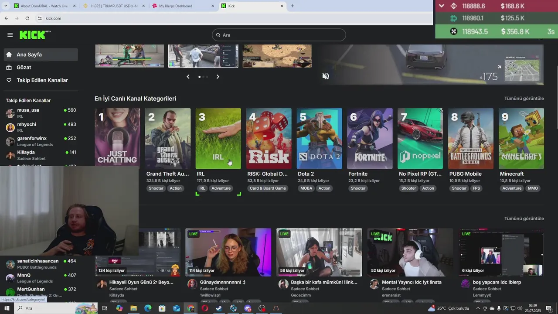Open garenforwinx channel in sidebar
This screenshot has height=314, width=558.
(x=41, y=141)
